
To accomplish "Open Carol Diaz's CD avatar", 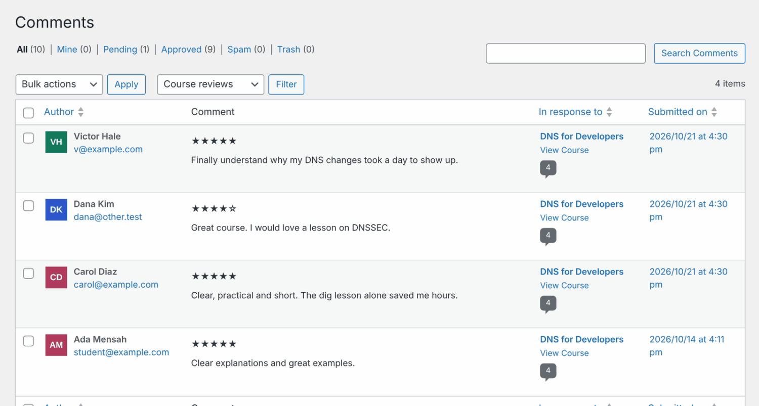I will (56, 278).
